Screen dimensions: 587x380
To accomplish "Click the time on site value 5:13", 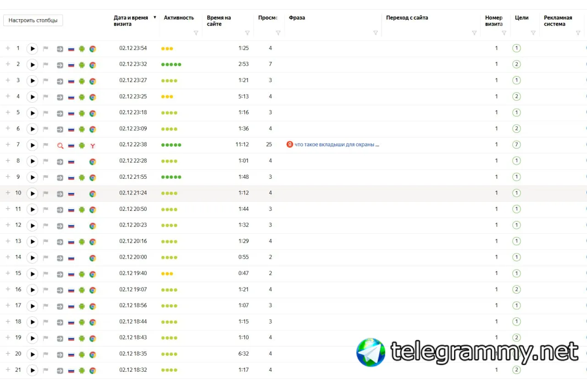I will [x=244, y=96].
